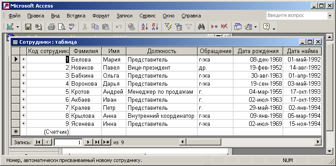The height and width of the screenshot is (166, 336).
Task: Open the Окно menu
Action: [x=168, y=16]
